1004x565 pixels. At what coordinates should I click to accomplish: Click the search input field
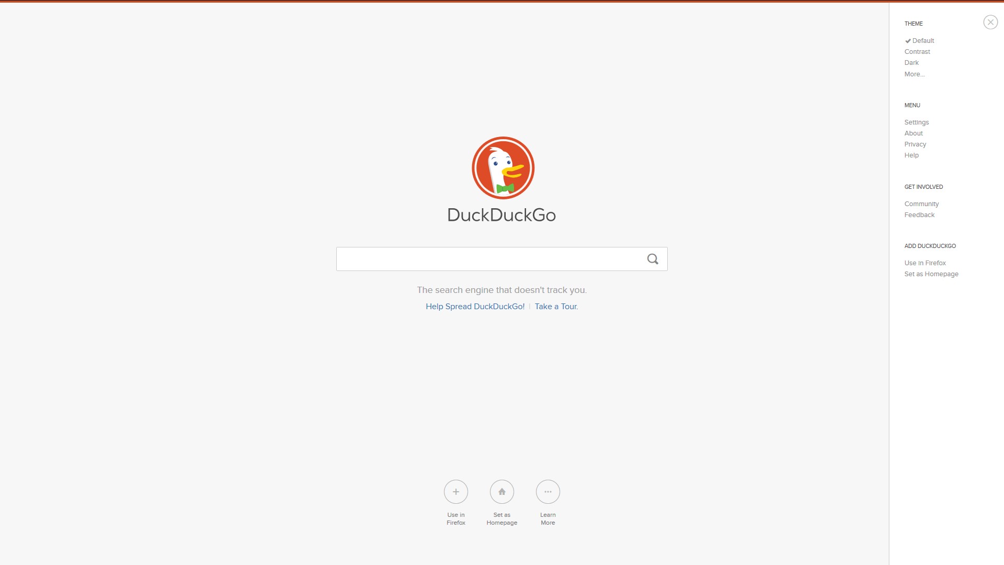click(x=502, y=258)
